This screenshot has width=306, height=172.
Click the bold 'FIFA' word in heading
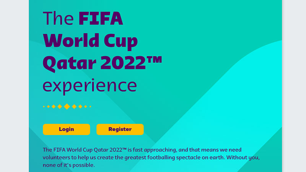tap(101, 18)
